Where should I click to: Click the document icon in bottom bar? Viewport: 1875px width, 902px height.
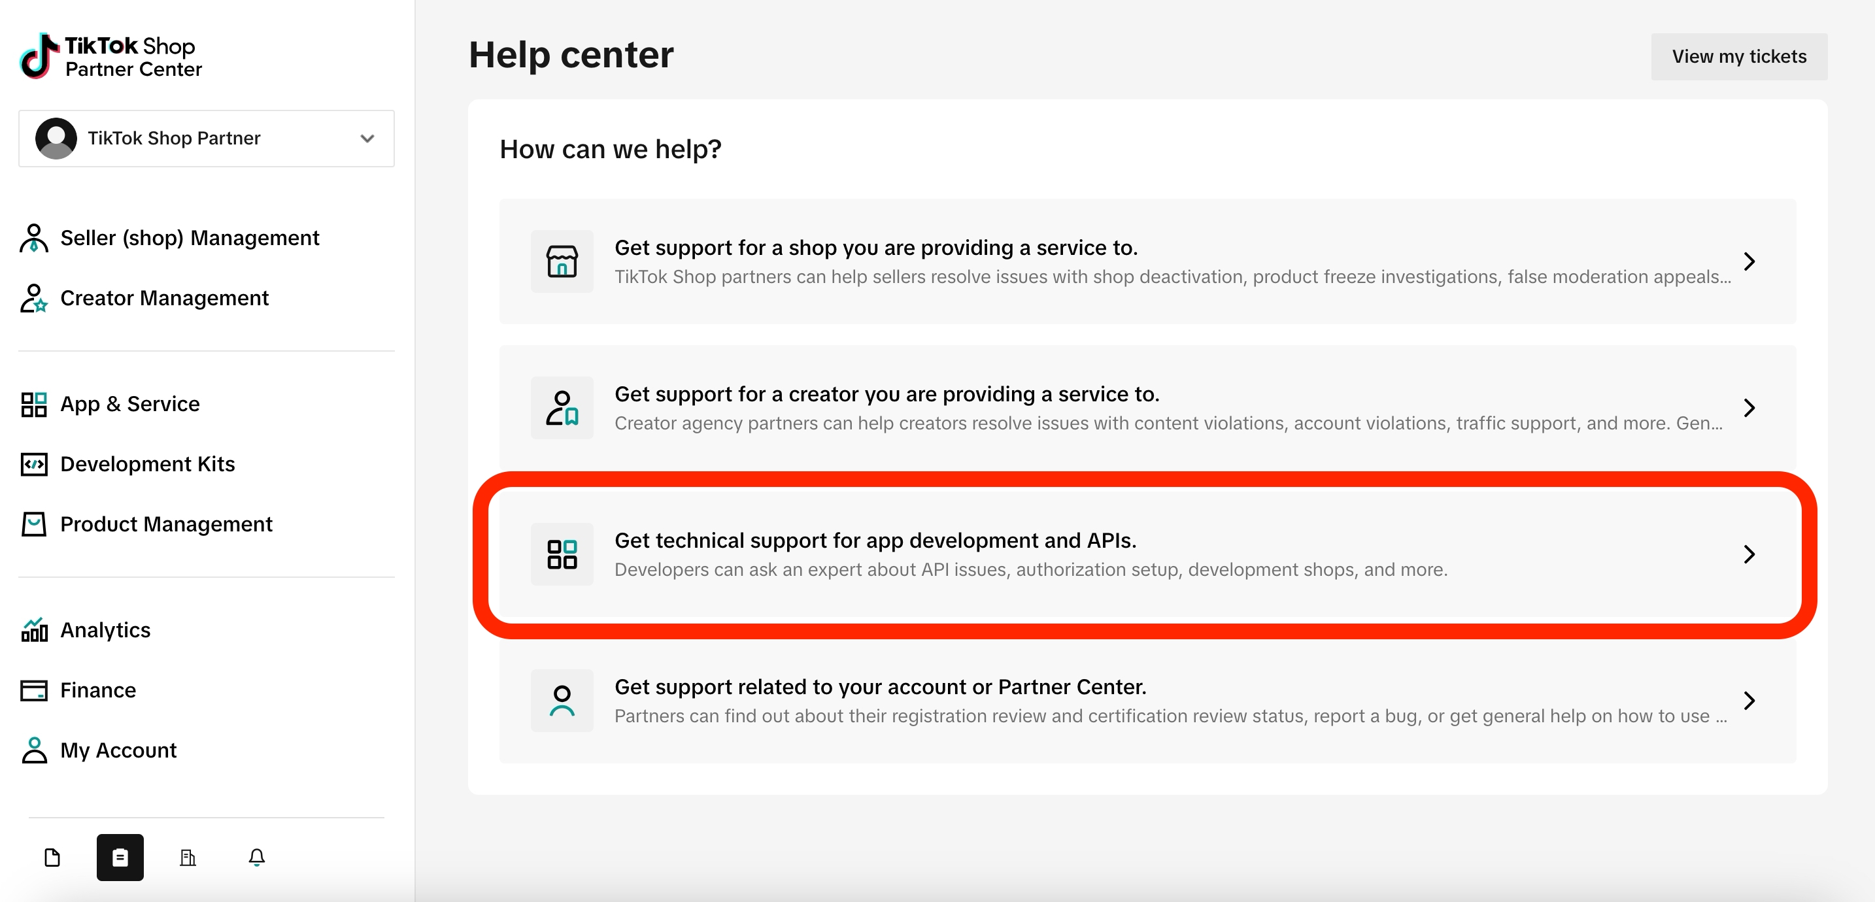click(x=52, y=858)
